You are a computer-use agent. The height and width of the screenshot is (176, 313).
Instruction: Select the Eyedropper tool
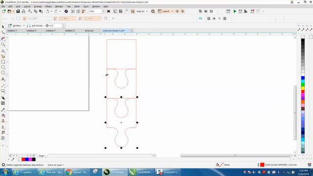(x=3, y=110)
